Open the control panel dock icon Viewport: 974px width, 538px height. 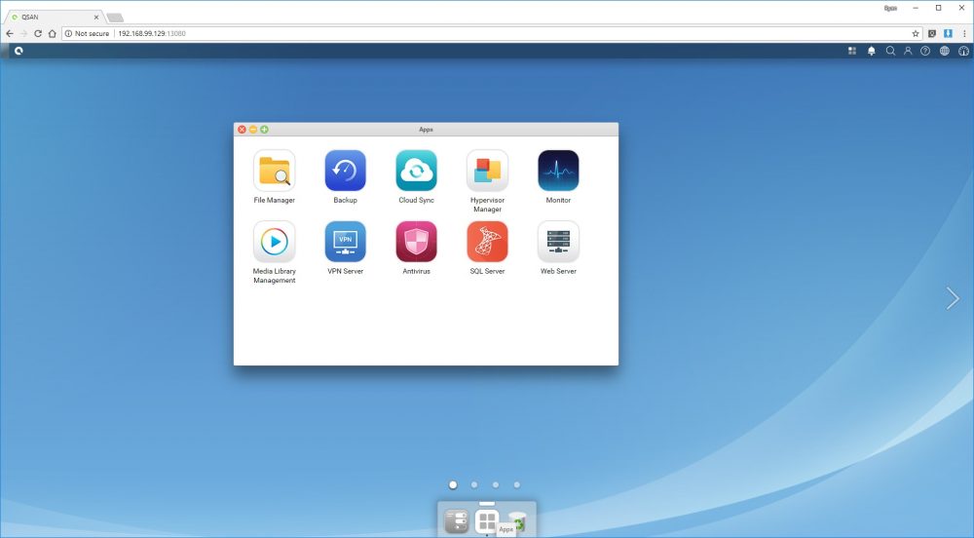[x=457, y=521]
